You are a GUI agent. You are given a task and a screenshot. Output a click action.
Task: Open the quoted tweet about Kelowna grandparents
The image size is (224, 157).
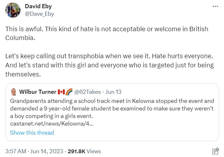click(x=112, y=109)
